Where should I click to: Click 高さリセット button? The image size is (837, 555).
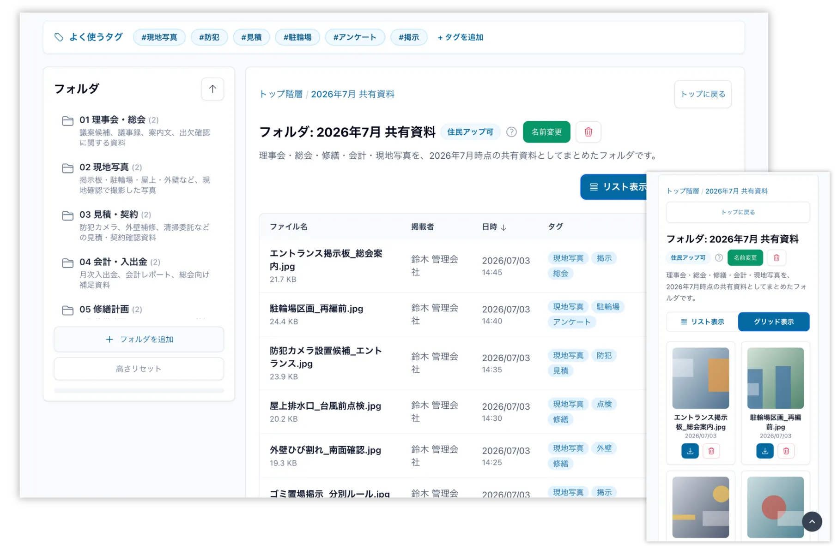pyautogui.click(x=139, y=369)
